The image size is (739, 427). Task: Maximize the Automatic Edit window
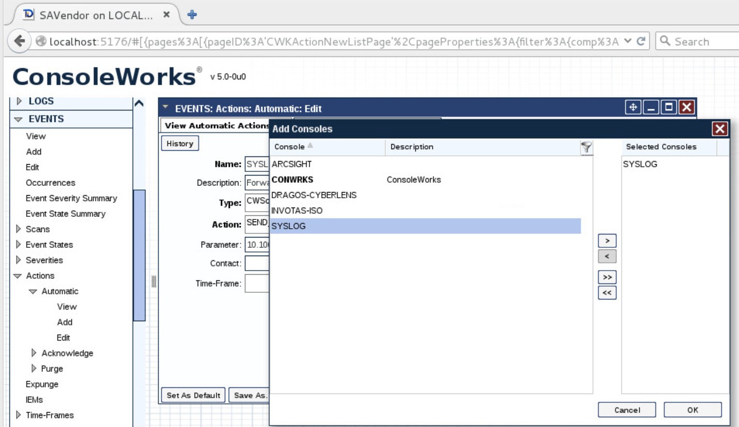[669, 107]
